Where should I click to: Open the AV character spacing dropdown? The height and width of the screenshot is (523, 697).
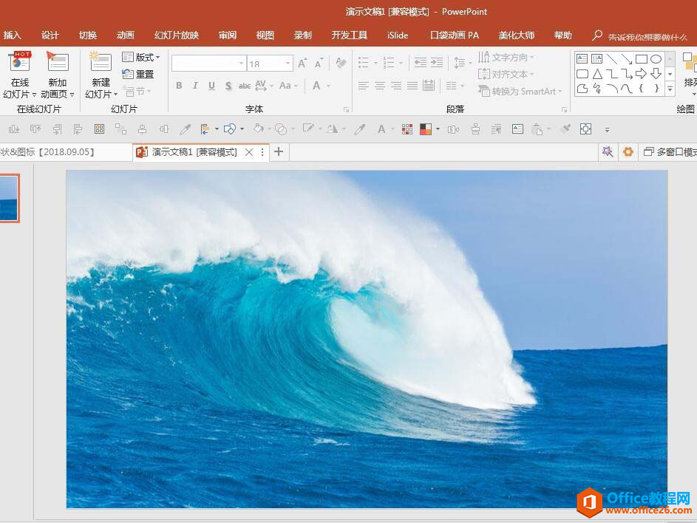264,85
